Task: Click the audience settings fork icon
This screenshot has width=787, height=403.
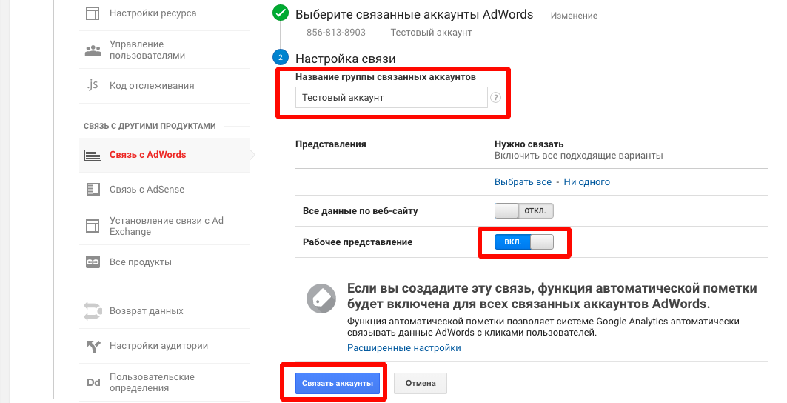Action: 93,346
